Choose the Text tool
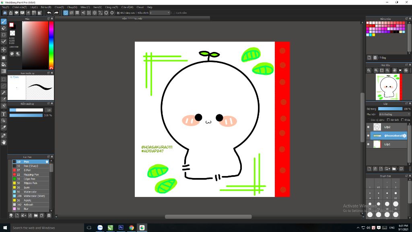This screenshot has width=412, height=232. 4,114
